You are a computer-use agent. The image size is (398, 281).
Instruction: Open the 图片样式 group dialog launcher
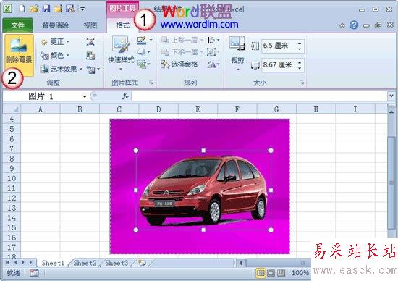(x=151, y=83)
